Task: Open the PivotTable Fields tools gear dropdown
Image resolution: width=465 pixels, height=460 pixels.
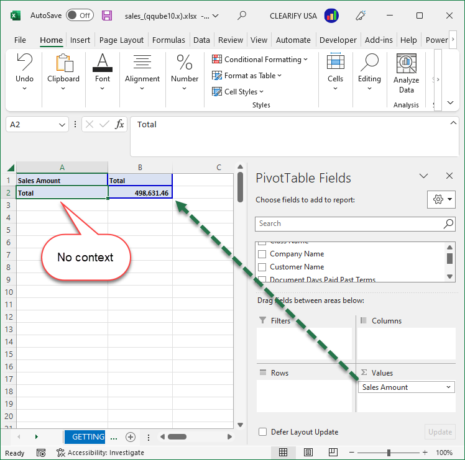Action: pos(441,199)
